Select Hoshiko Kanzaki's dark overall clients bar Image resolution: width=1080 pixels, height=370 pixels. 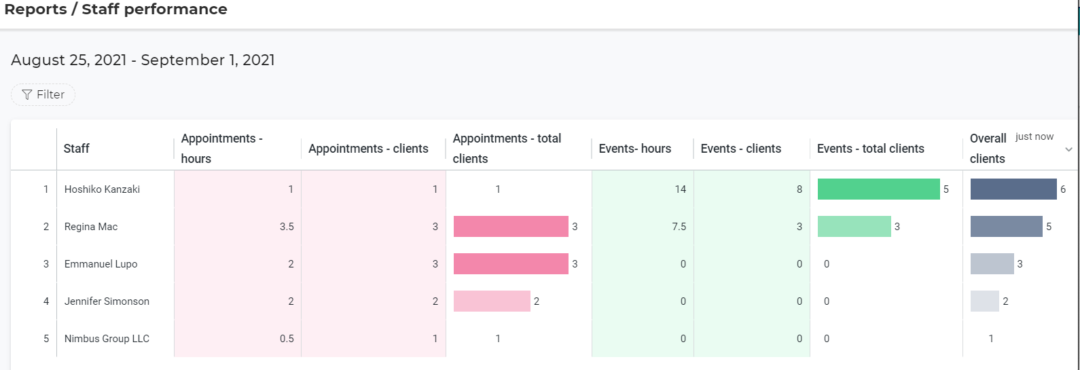point(1013,189)
